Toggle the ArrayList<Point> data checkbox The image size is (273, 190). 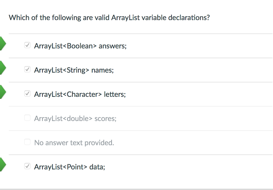27,166
